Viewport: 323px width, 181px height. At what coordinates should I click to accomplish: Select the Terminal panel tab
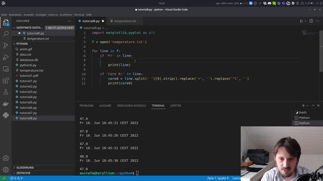[158, 106]
